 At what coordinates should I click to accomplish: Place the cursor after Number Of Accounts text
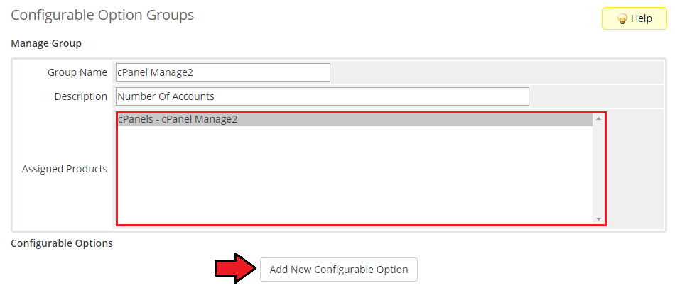pyautogui.click(x=216, y=96)
